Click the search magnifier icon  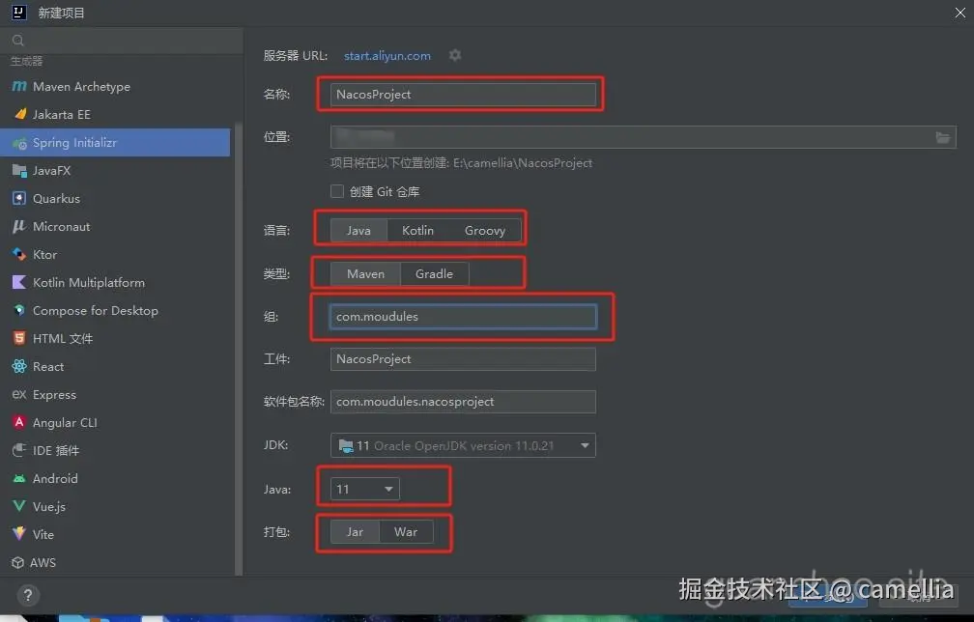pyautogui.click(x=18, y=41)
